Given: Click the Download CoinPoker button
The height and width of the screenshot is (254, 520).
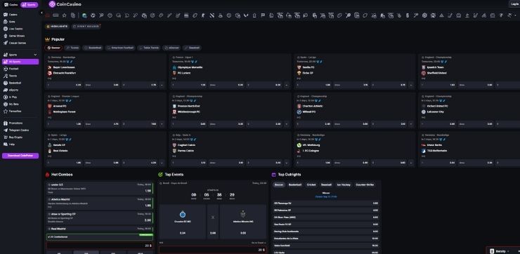Looking at the screenshot, I should (20, 156).
